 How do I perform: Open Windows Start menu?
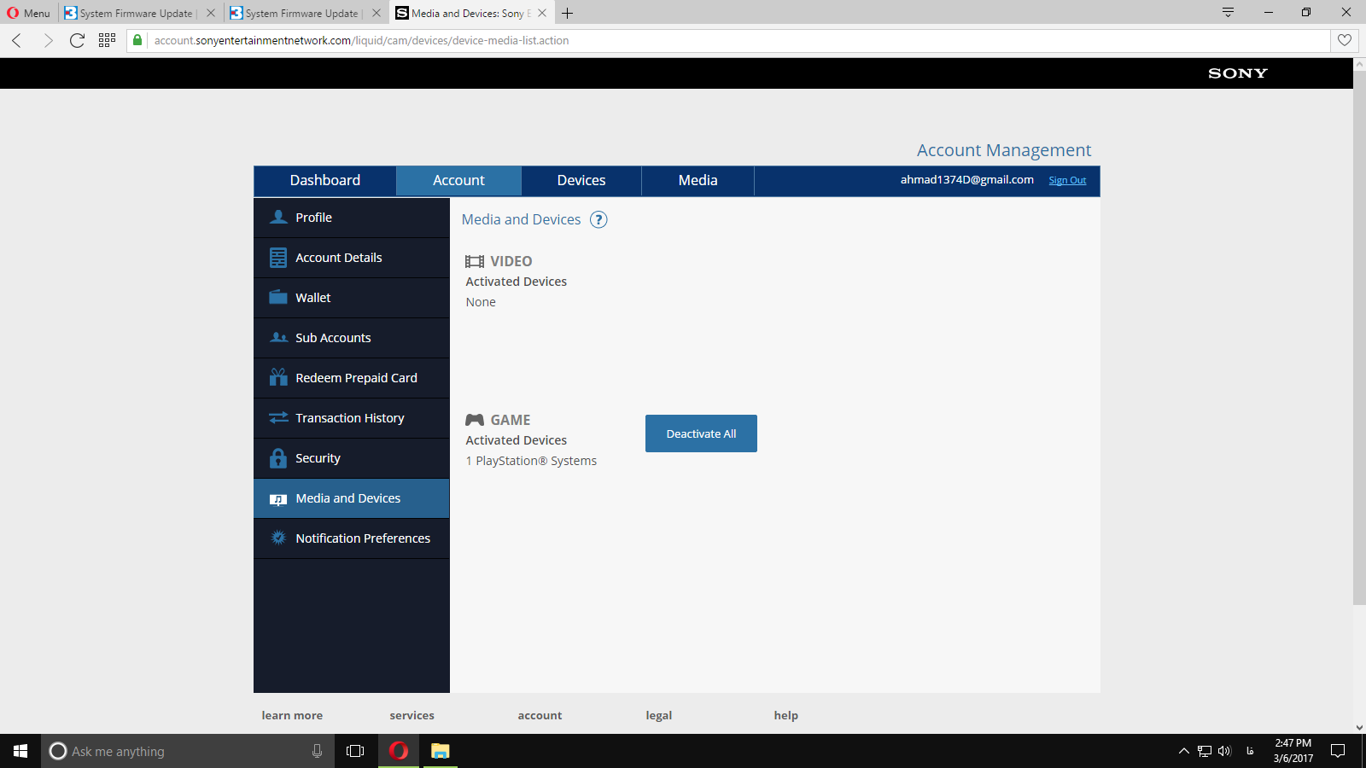(20, 751)
